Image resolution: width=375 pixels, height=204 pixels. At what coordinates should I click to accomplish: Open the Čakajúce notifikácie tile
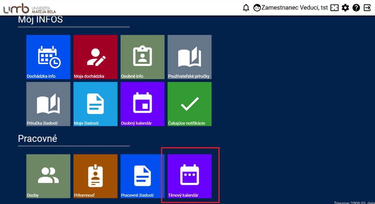pyautogui.click(x=190, y=104)
